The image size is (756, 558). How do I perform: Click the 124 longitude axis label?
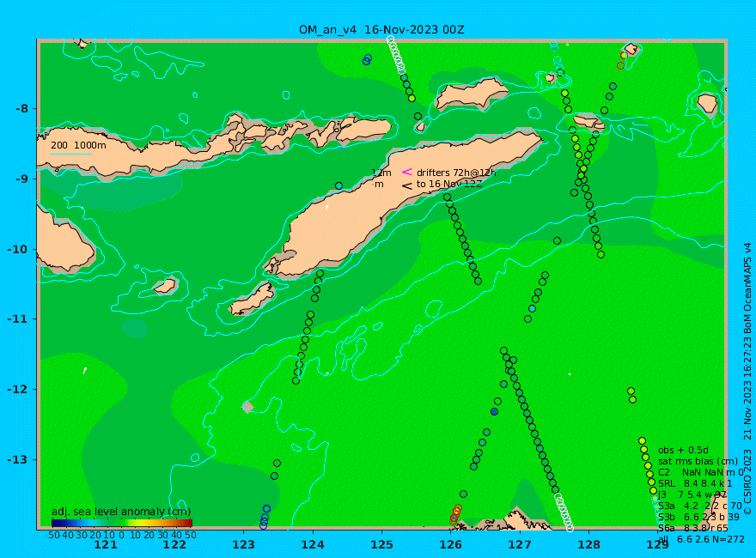coord(313,545)
